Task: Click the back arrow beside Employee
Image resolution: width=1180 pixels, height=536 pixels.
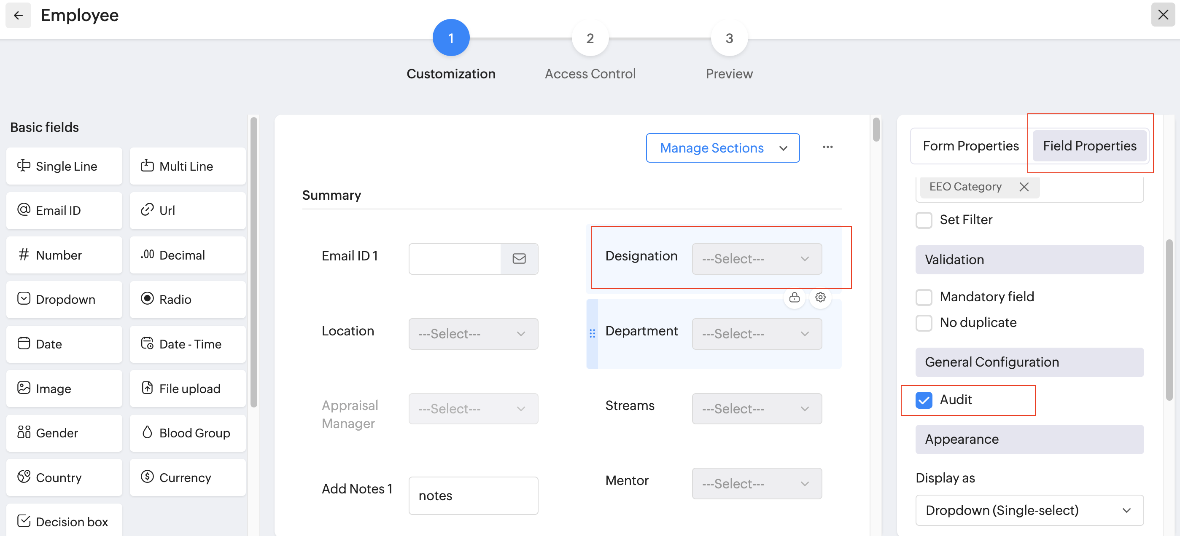Action: click(18, 16)
